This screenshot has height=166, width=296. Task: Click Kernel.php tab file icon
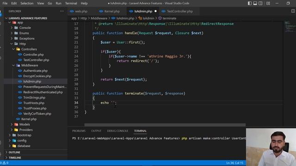(101, 11)
